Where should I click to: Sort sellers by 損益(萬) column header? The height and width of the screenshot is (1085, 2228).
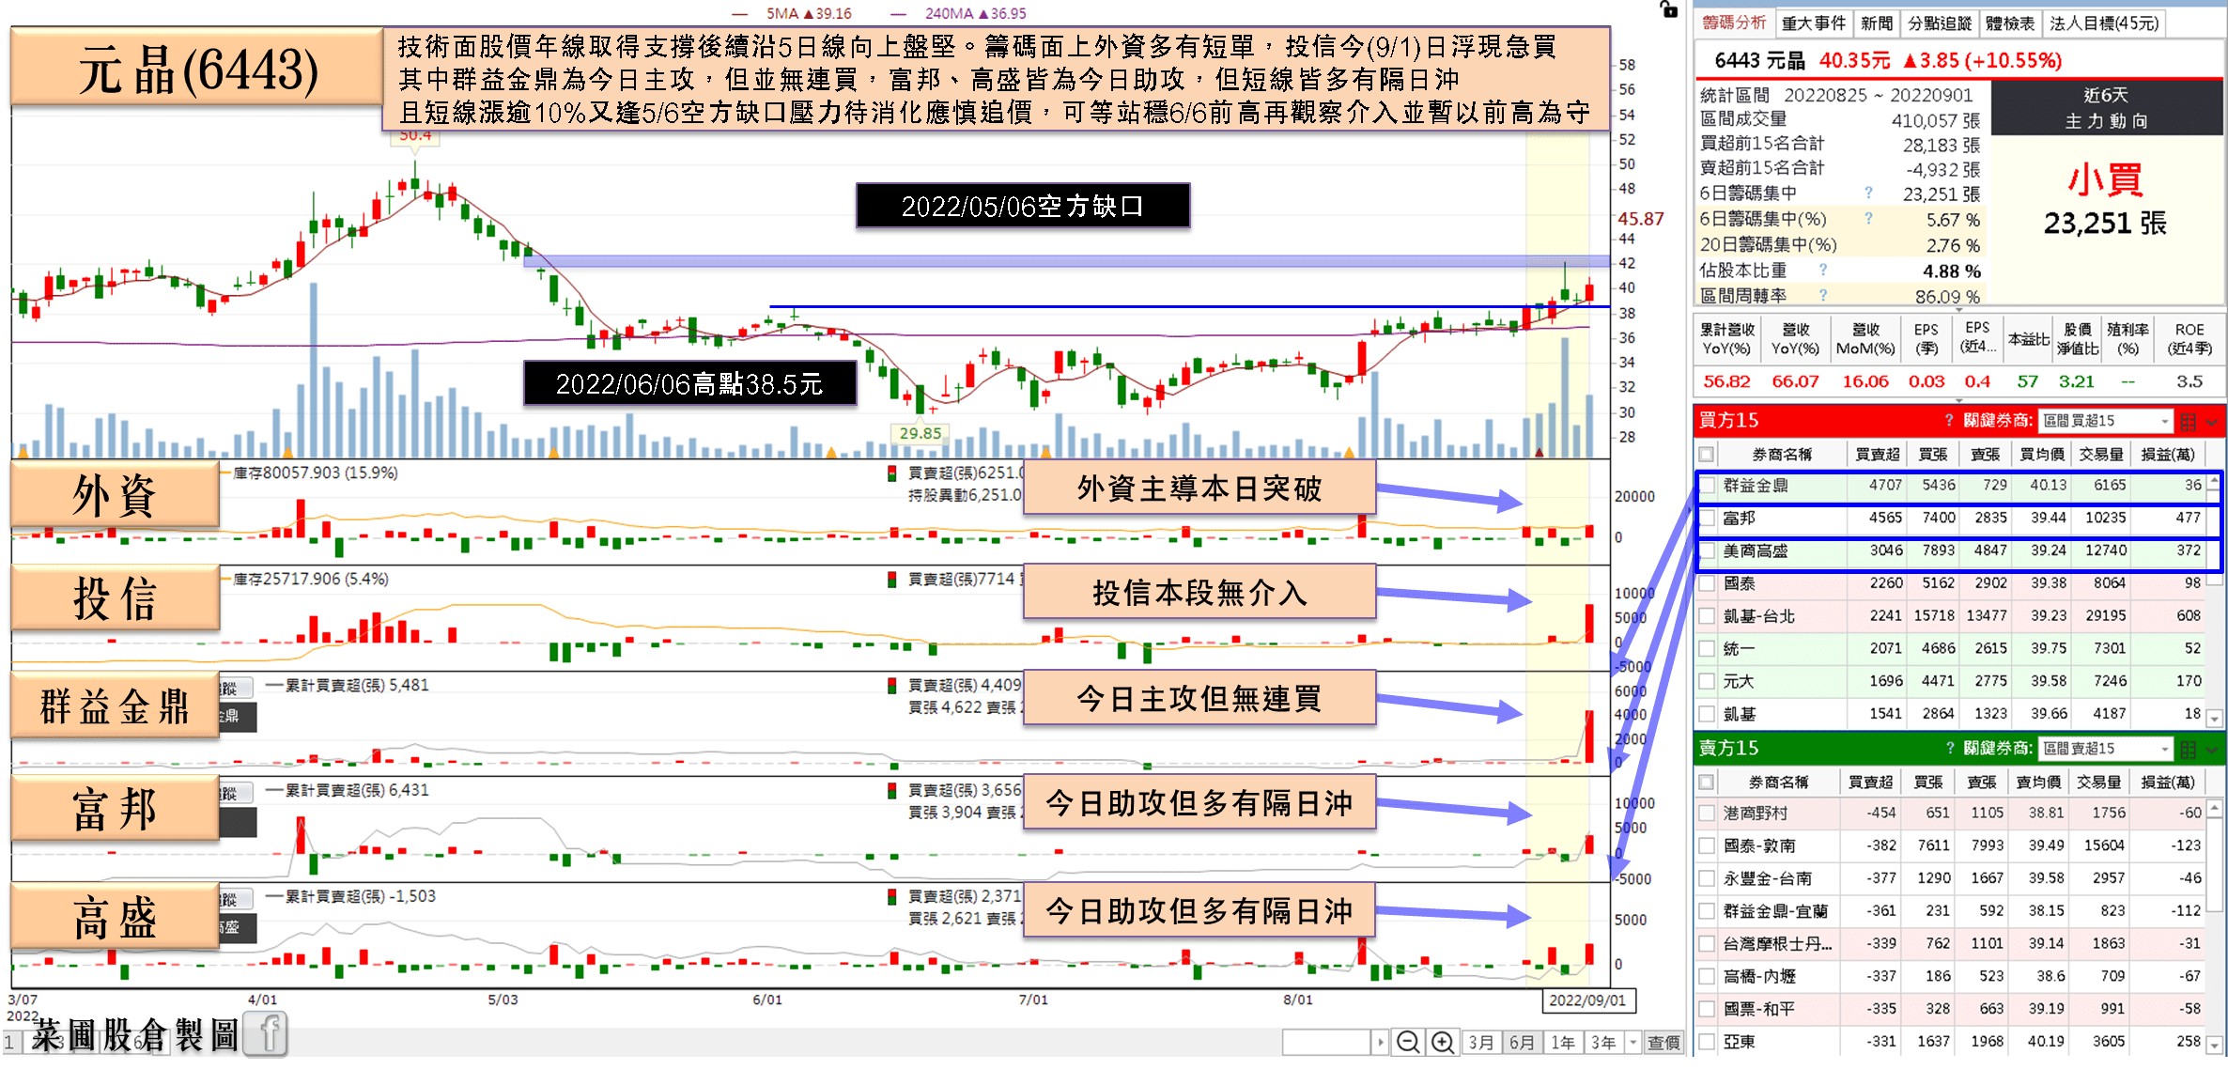click(x=2167, y=782)
